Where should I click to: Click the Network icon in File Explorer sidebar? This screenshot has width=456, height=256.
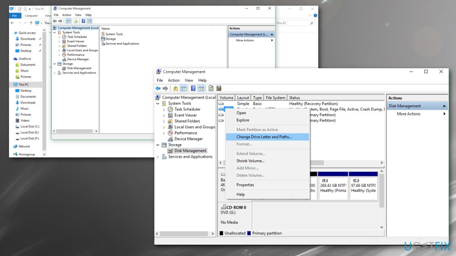point(15,146)
